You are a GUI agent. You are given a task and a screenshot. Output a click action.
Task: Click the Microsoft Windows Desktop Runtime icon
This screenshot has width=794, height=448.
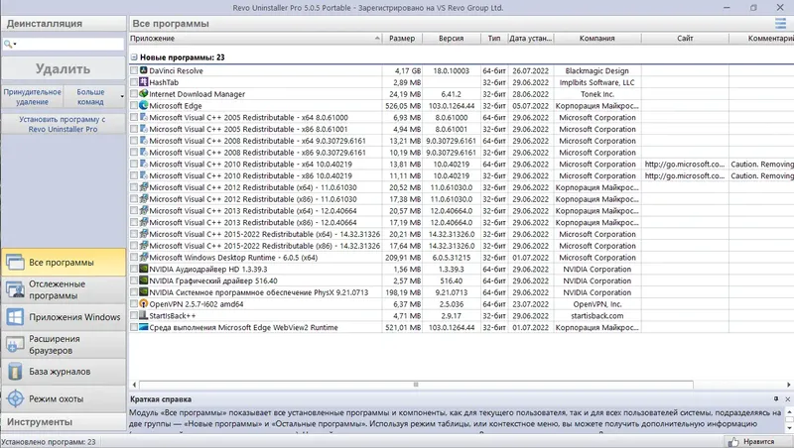tap(144, 257)
